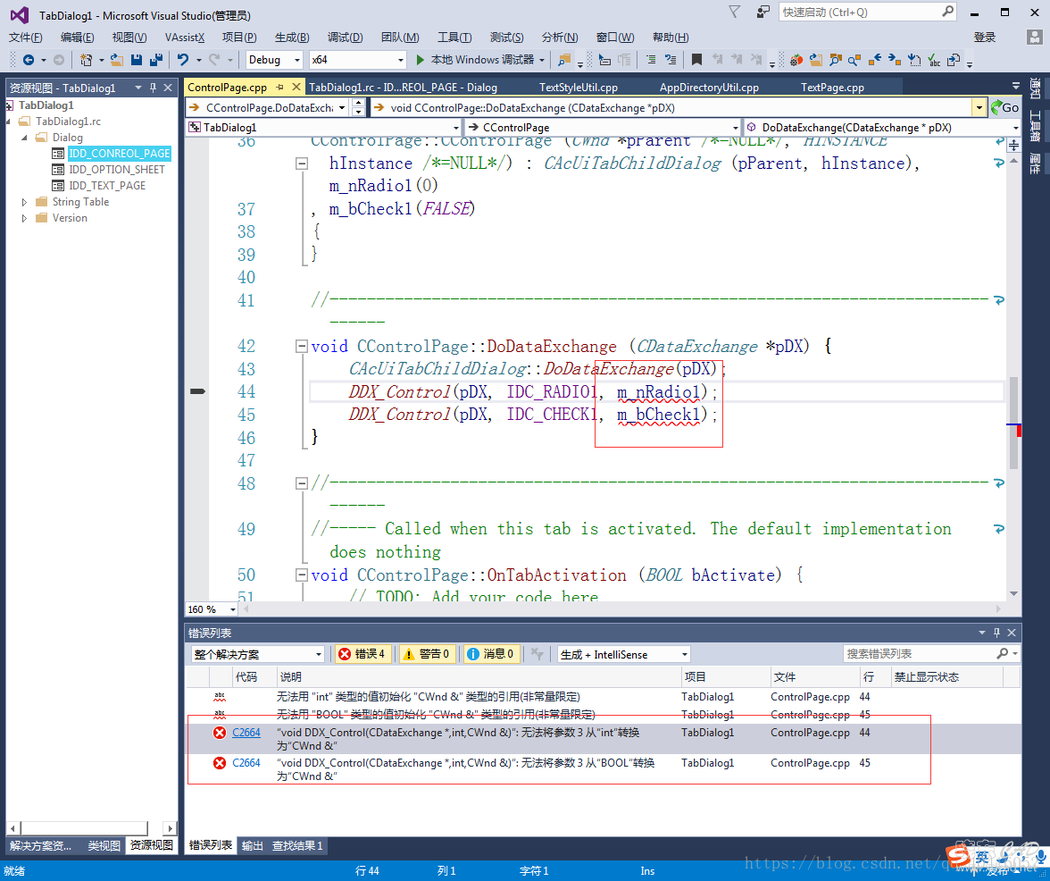1050x881 pixels.
Task: Open Visual Assist tomato options icon
Action: [x=796, y=60]
